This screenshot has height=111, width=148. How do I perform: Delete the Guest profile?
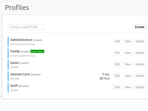140,64
